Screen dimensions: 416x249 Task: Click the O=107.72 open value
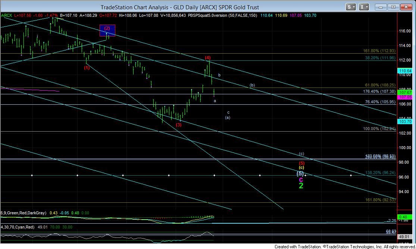pos(108,15)
